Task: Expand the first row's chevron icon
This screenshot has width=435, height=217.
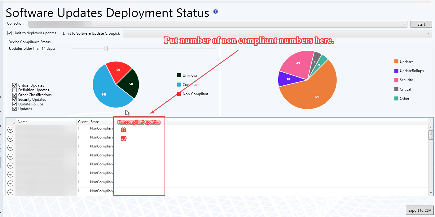Action: 11,130
